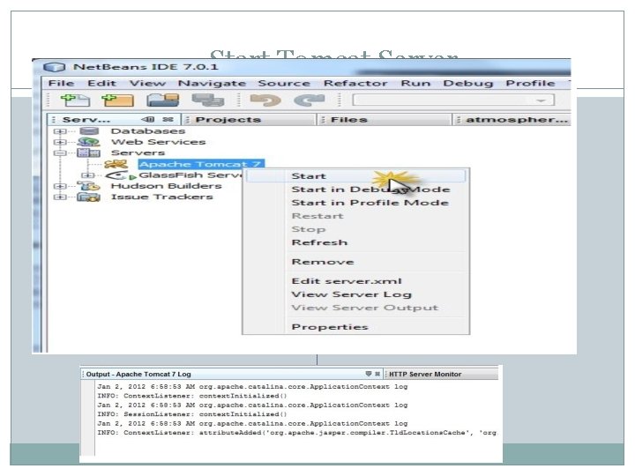Viewport: 635px width, 476px height.
Task: Open the File menu
Action: coord(61,84)
